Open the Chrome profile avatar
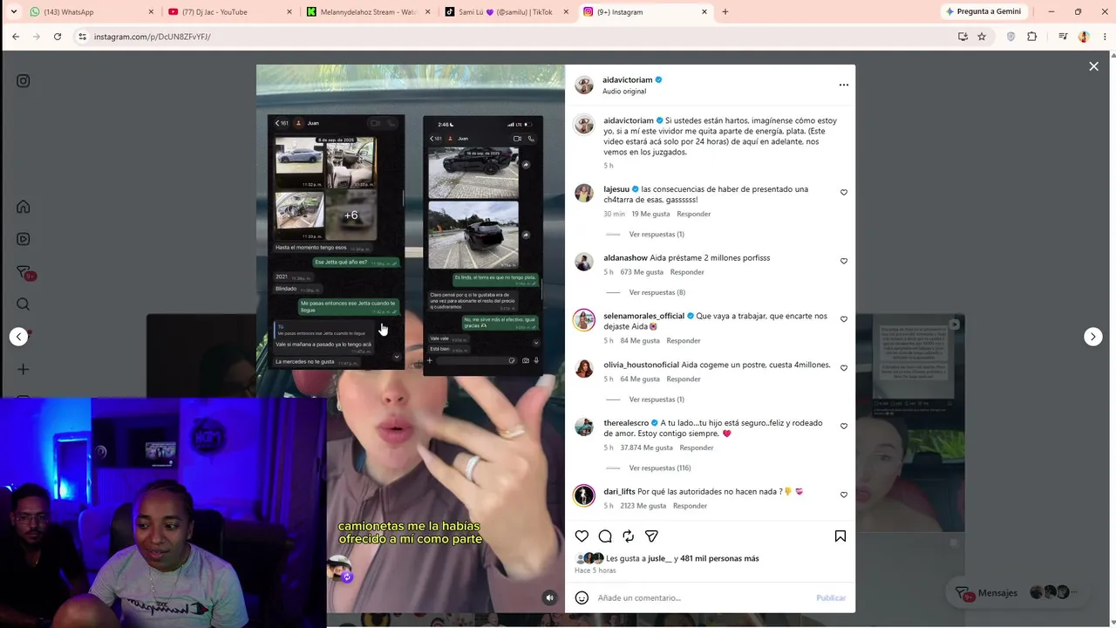 click(x=1084, y=37)
